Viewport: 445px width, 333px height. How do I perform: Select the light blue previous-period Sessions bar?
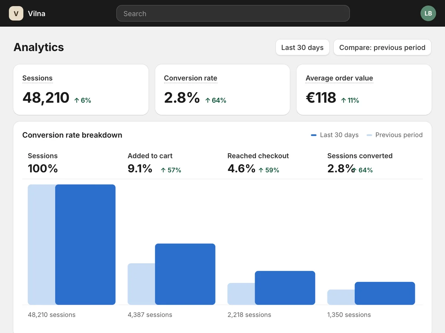click(x=42, y=245)
